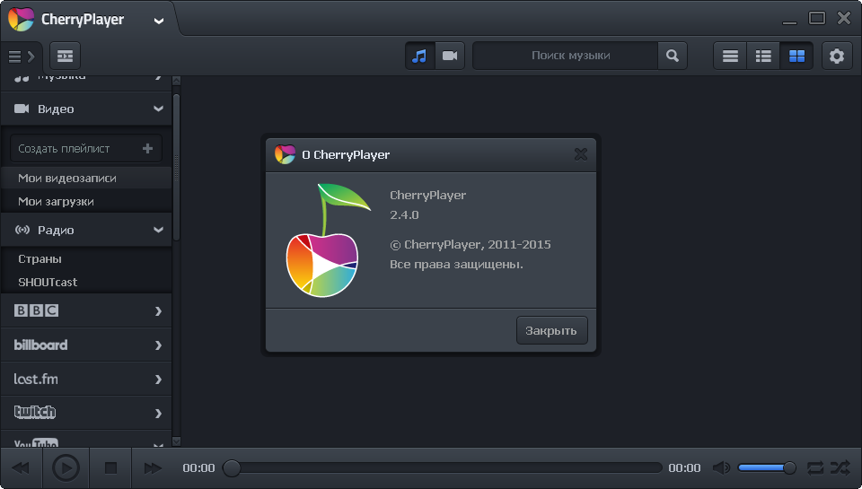Expand twitch section arrow

coord(158,413)
